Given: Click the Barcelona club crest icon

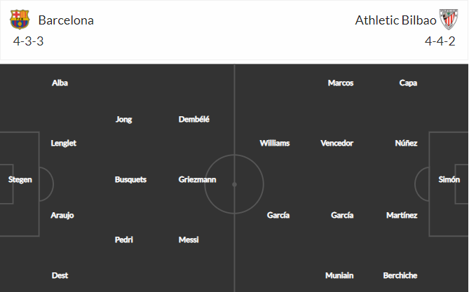Looking at the screenshot, I should point(20,20).
